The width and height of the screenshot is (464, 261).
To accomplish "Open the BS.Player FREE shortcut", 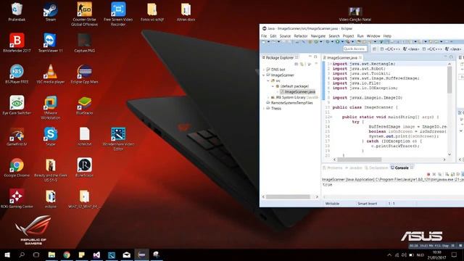I will click(17, 74).
